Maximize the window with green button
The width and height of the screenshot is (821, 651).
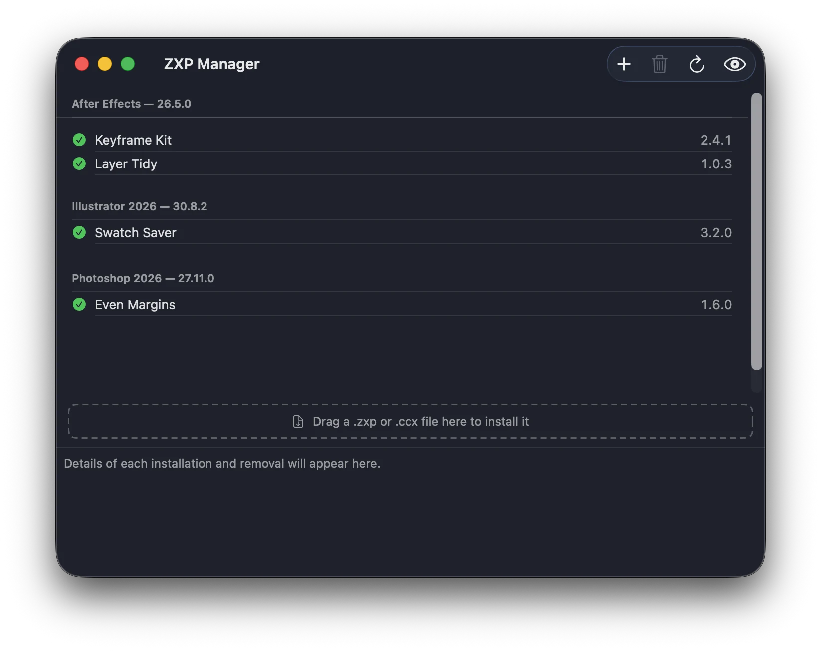128,64
